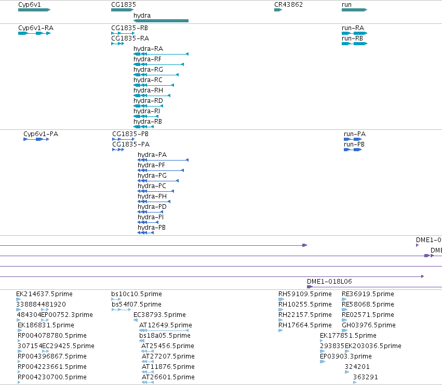Select the hydra-PI protein label
This screenshot has height=385, width=442.
click(151, 218)
